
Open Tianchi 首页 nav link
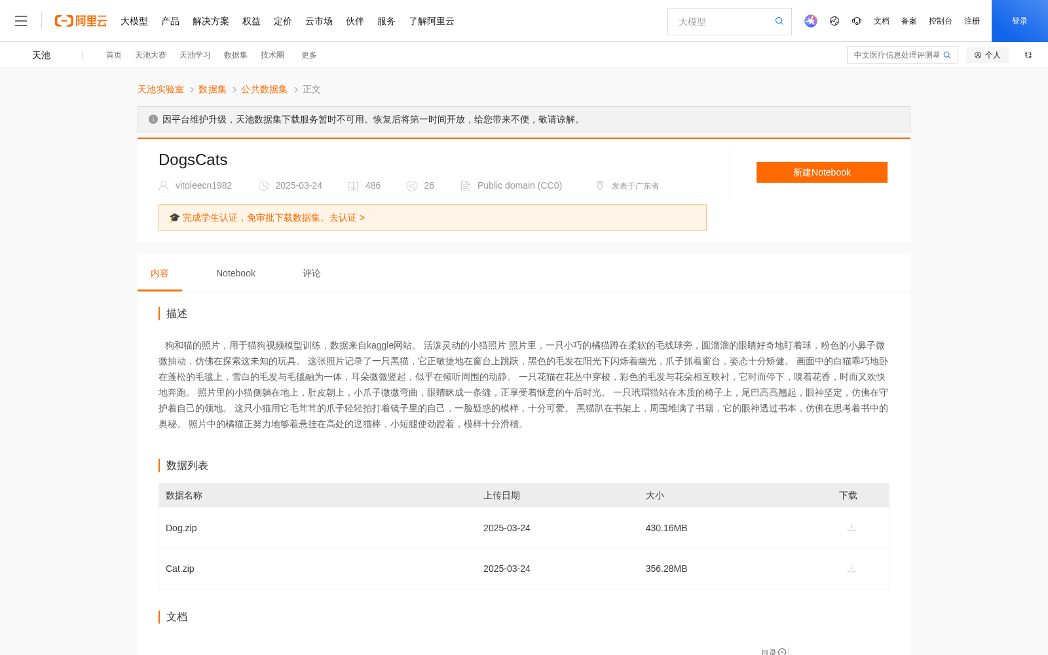click(114, 55)
